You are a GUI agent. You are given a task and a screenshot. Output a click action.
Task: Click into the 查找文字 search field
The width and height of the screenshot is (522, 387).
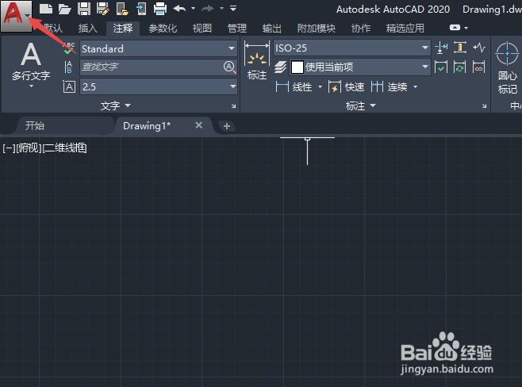[151, 67]
